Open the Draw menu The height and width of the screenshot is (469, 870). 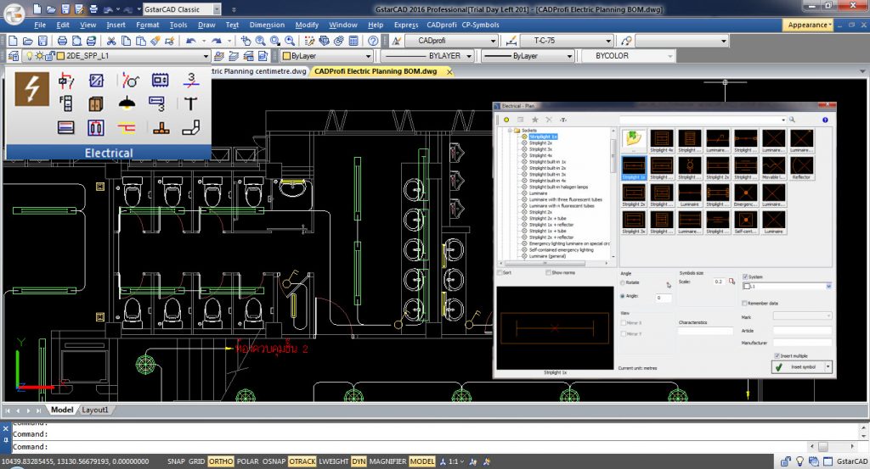coord(206,25)
